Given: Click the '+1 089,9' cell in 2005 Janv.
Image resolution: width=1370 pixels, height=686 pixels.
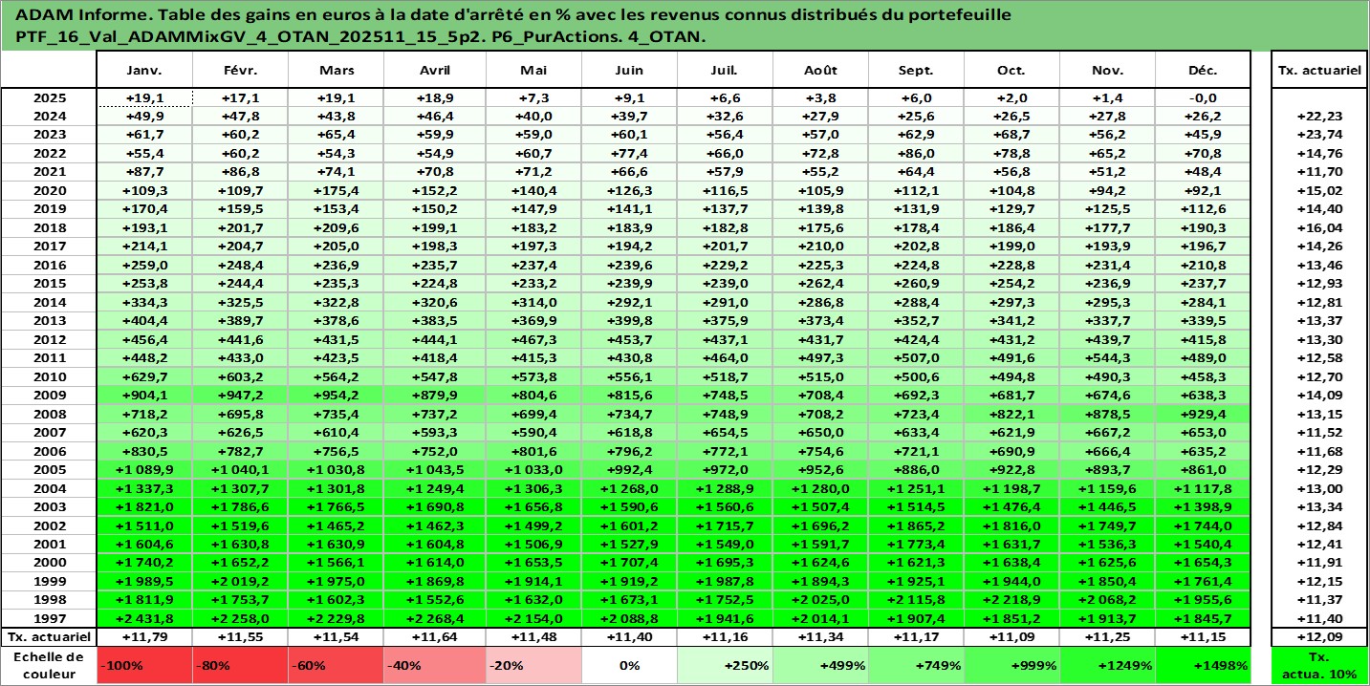Looking at the screenshot, I should 145,469.
